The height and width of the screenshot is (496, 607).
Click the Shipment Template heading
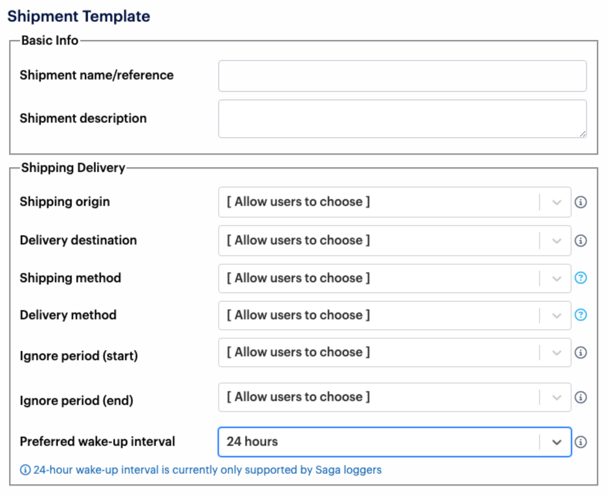click(x=79, y=16)
